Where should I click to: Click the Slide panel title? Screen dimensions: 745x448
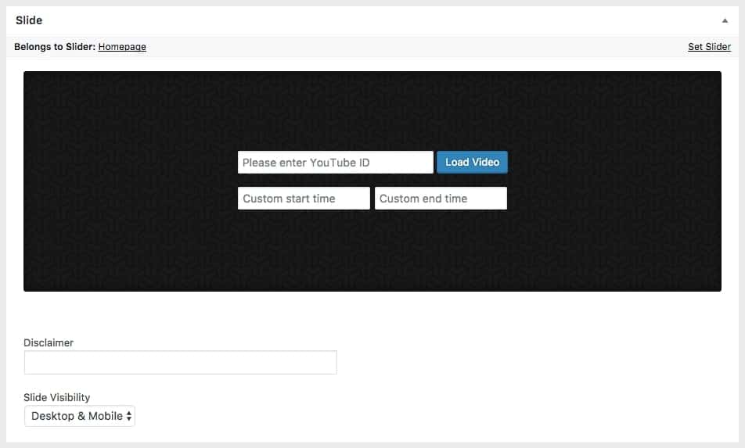point(29,20)
